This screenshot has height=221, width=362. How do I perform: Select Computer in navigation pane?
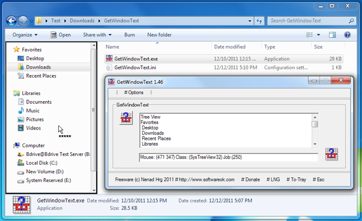click(33, 146)
